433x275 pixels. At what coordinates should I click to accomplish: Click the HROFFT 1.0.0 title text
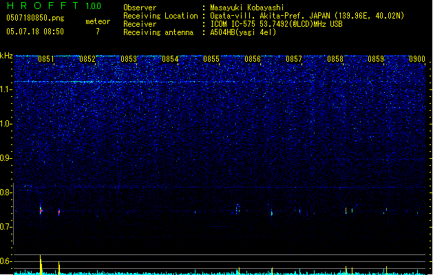[54, 5]
